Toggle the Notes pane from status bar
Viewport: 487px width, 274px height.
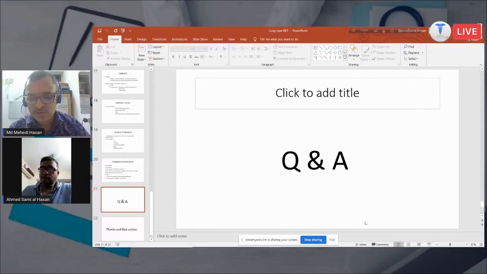pos(361,245)
